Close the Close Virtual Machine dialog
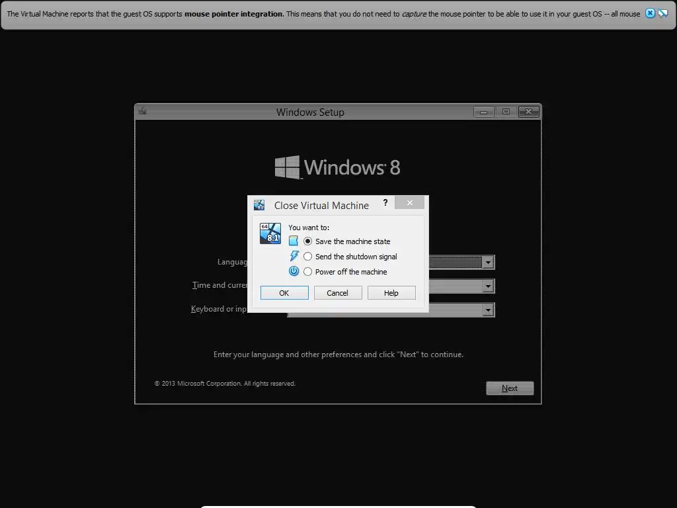 pyautogui.click(x=409, y=202)
